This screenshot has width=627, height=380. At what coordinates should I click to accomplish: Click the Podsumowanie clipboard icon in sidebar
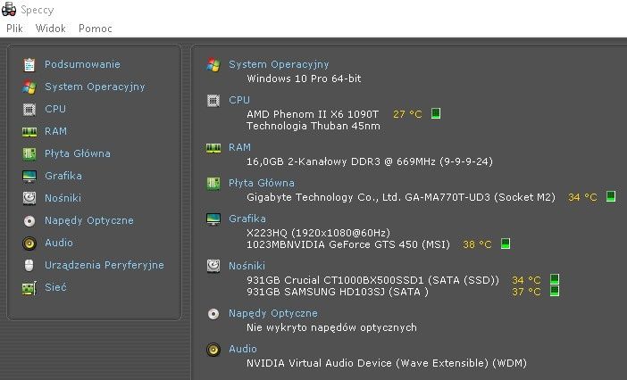click(x=29, y=64)
